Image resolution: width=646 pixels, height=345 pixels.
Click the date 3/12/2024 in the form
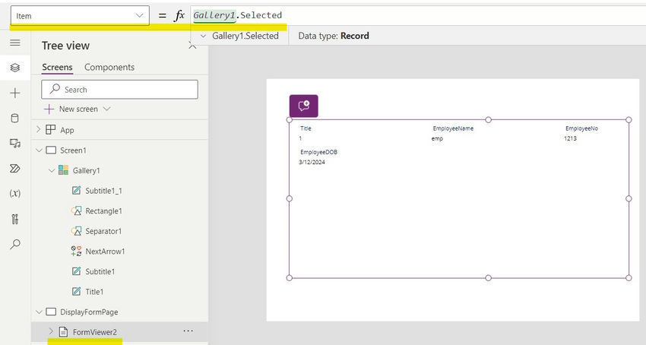[312, 162]
